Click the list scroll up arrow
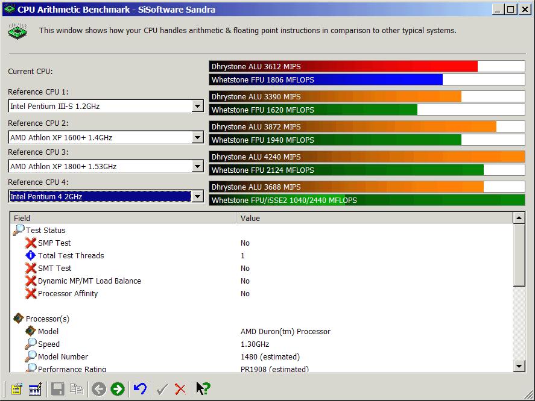 pos(519,218)
